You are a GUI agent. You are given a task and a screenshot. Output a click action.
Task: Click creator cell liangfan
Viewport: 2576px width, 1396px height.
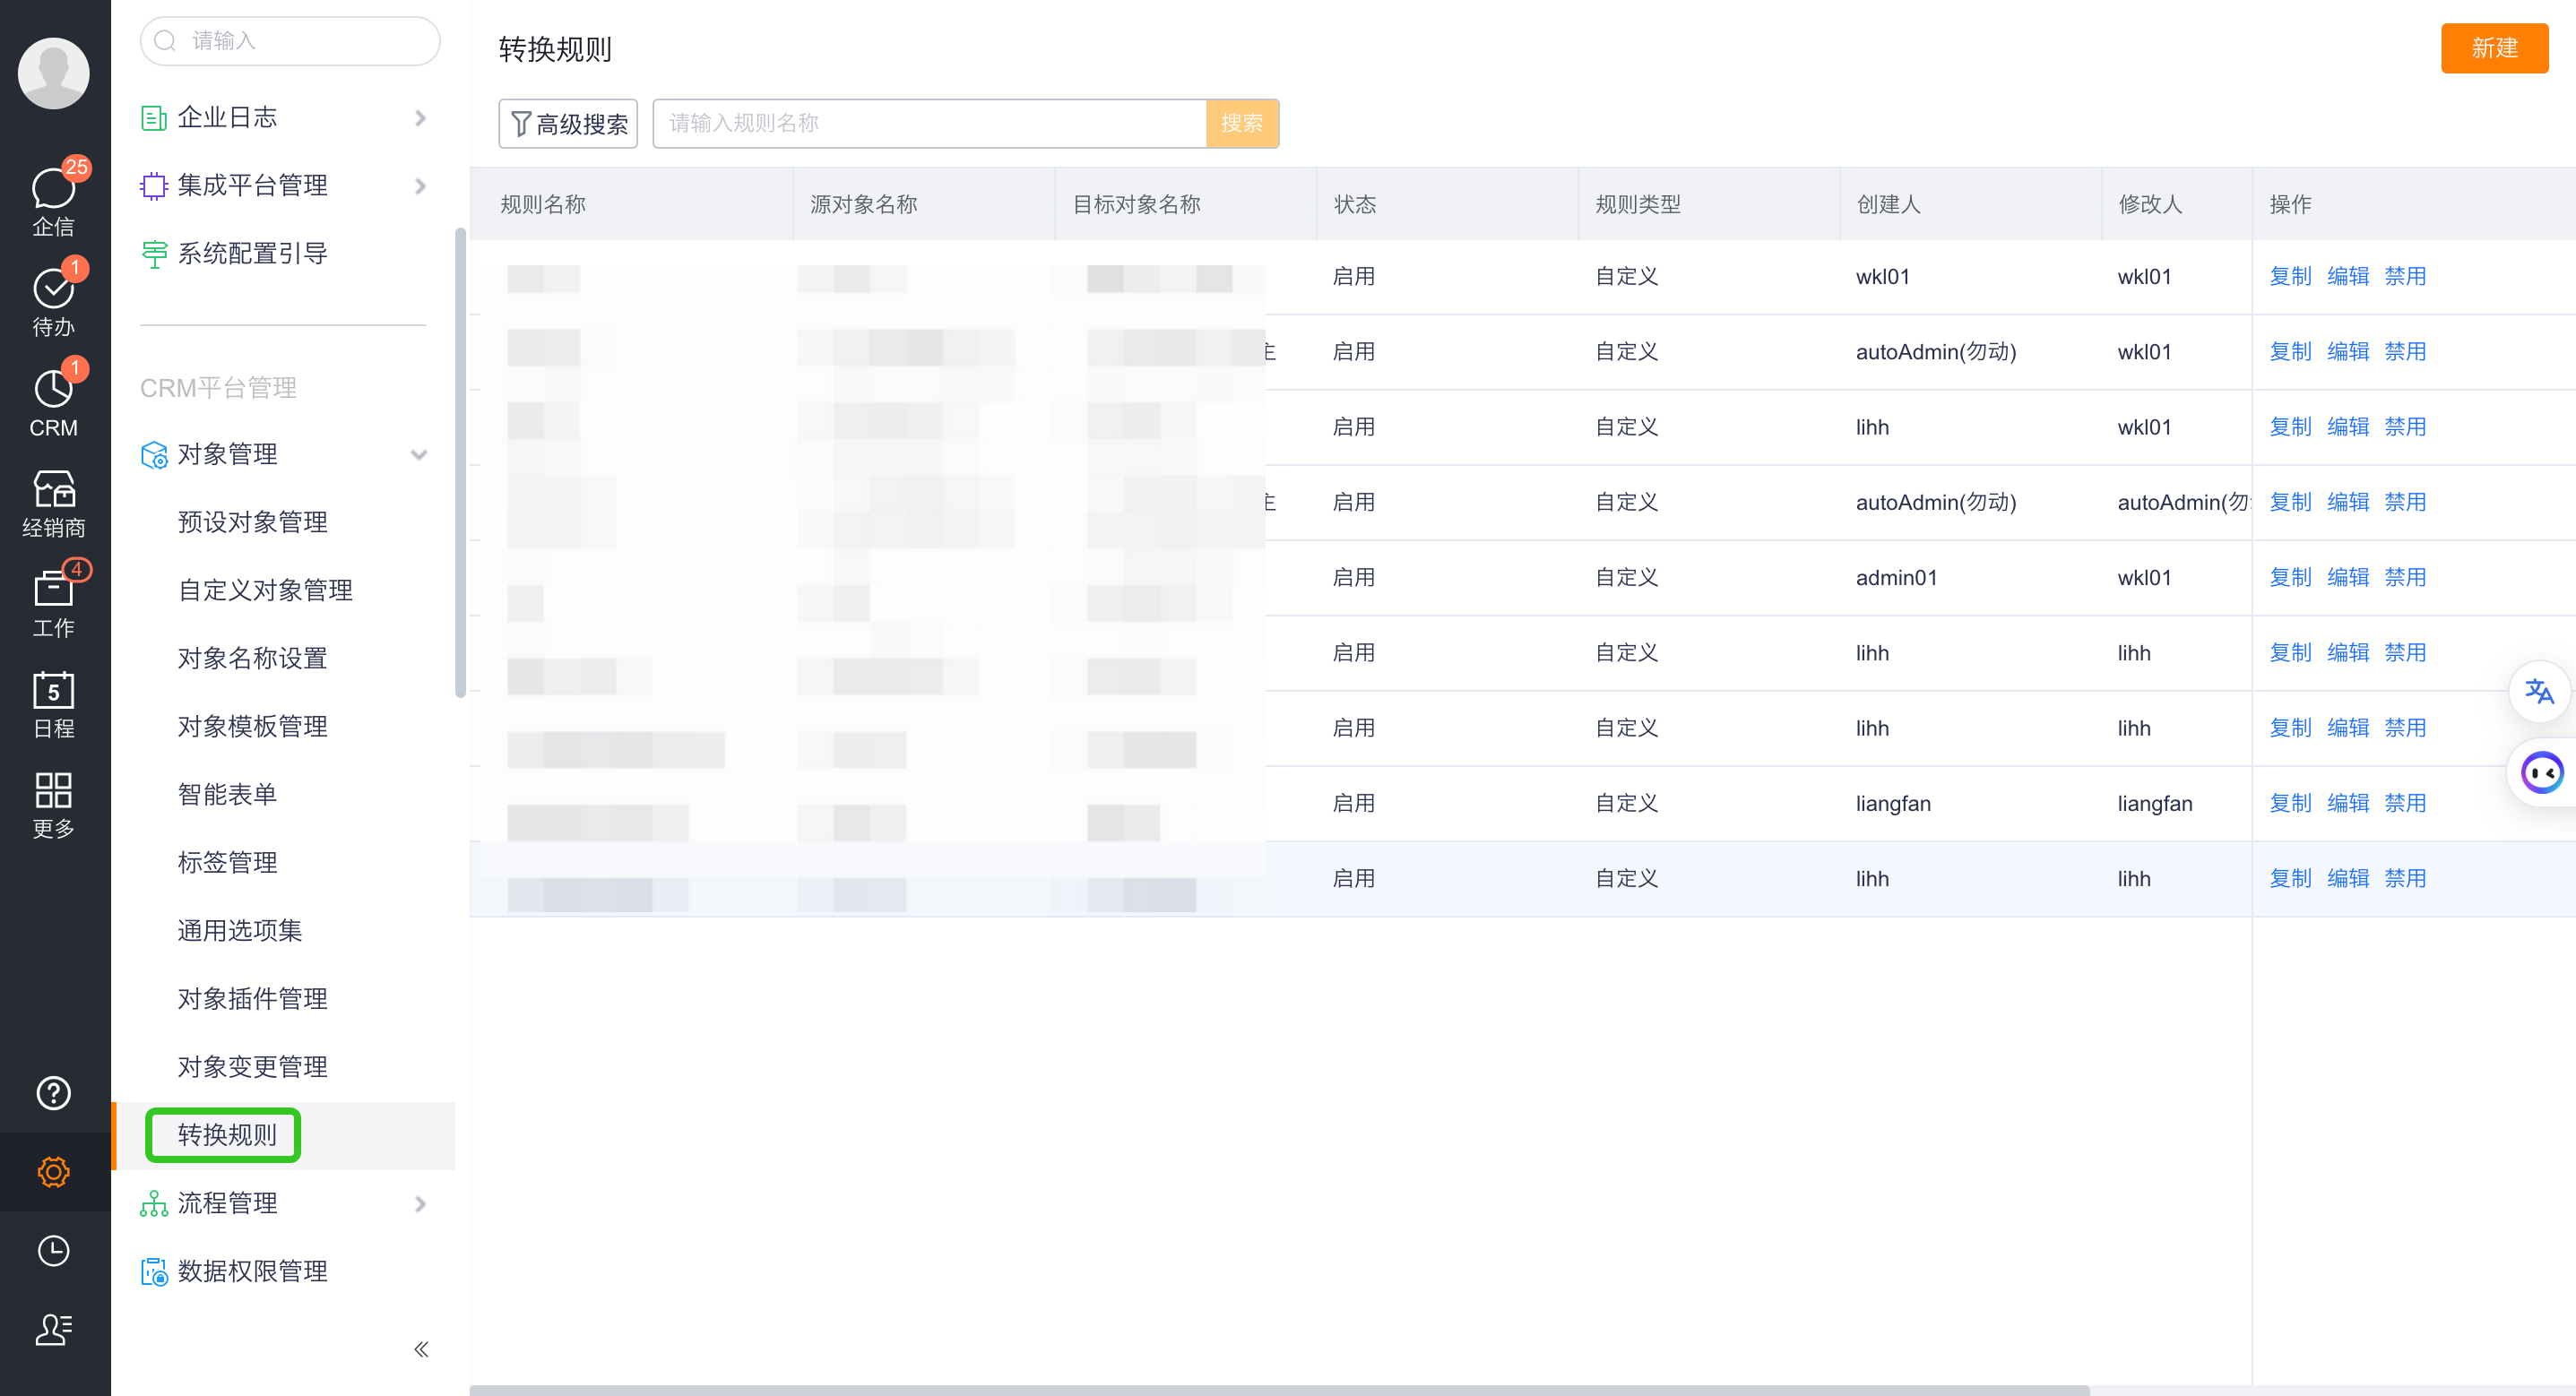[x=1893, y=803]
